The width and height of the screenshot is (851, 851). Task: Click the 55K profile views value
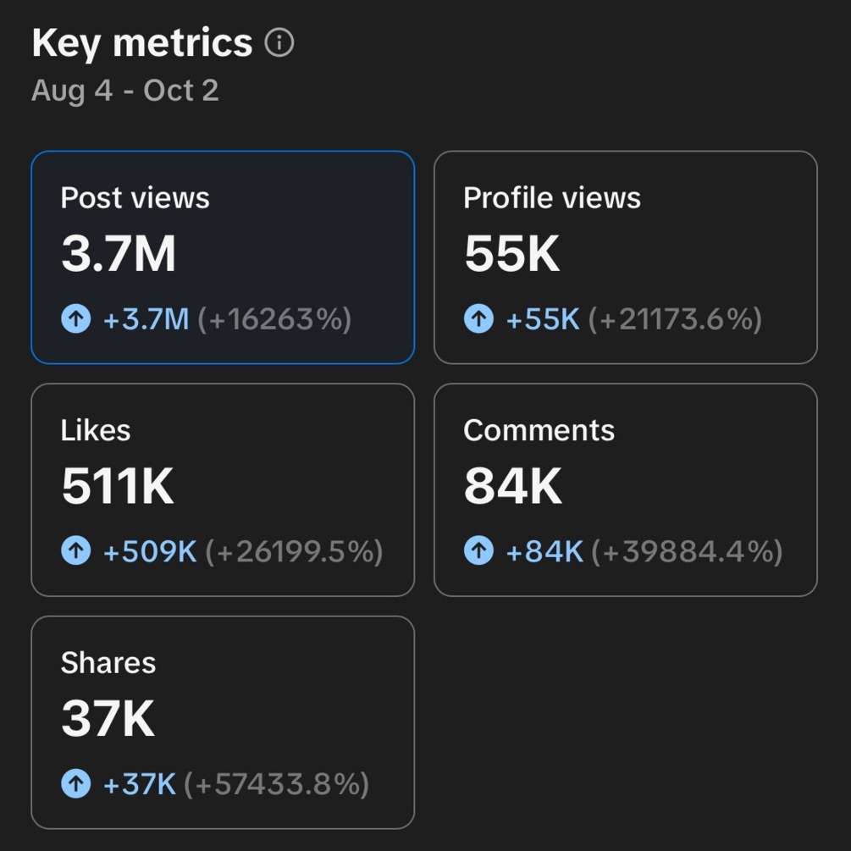point(511,254)
